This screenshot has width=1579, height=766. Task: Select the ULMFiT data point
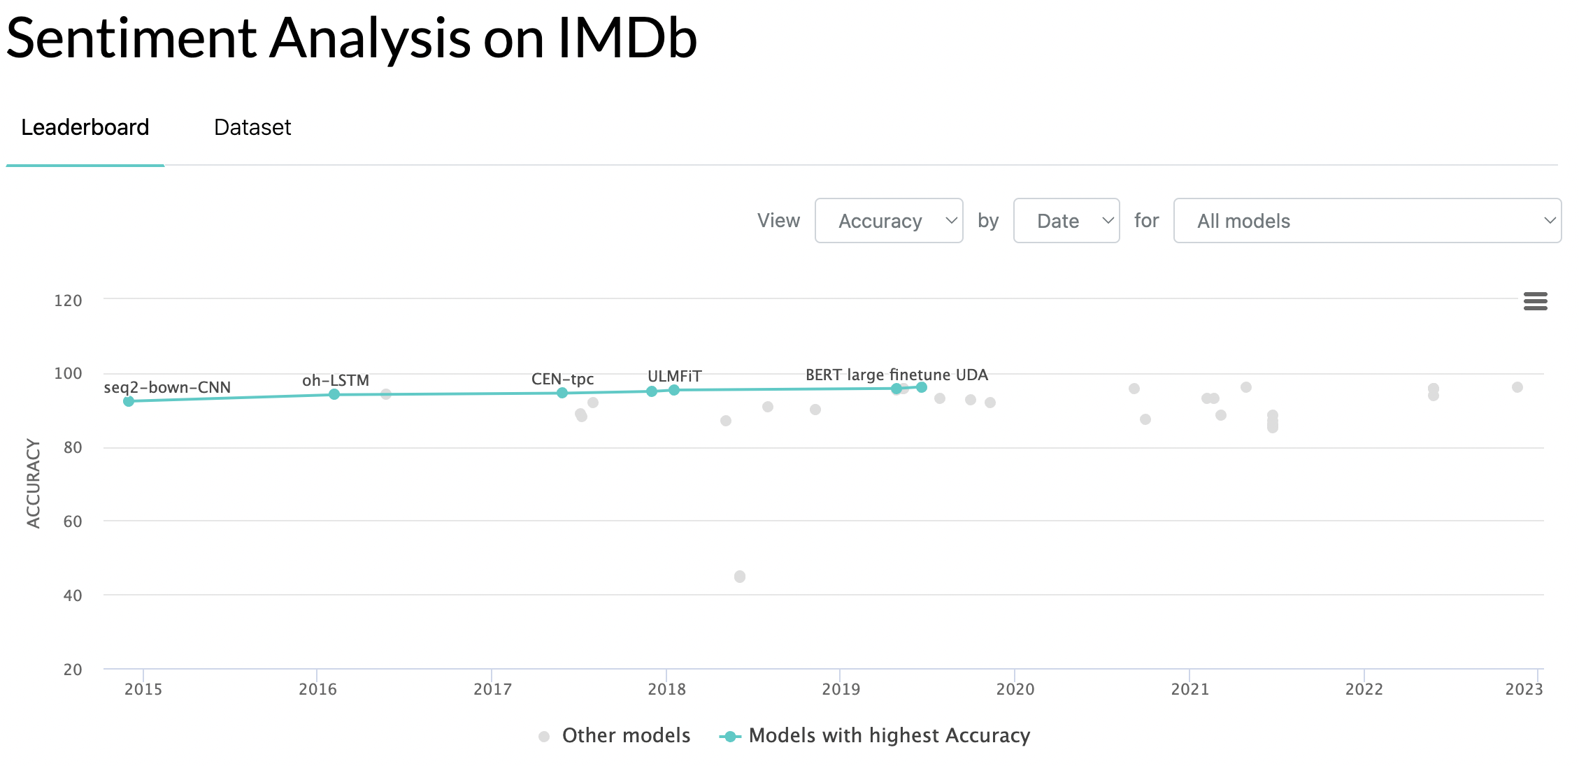[674, 390]
